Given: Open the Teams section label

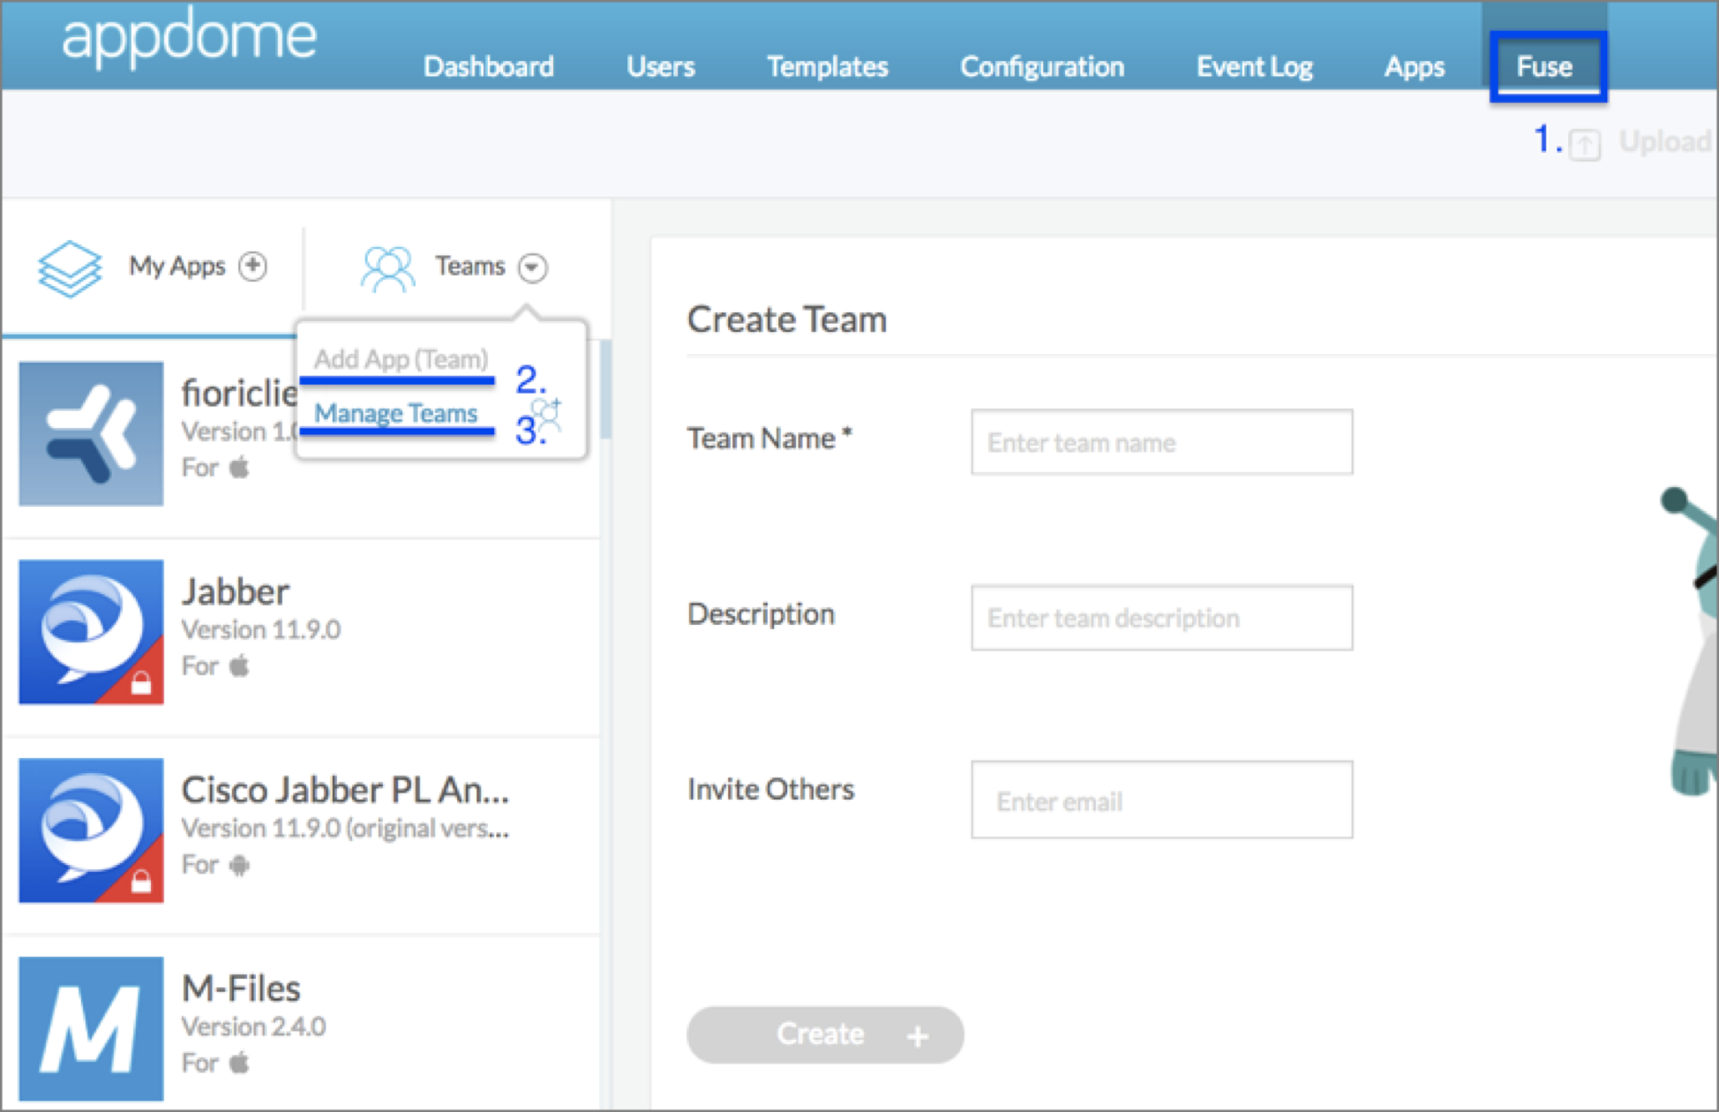Looking at the screenshot, I should click(x=469, y=266).
